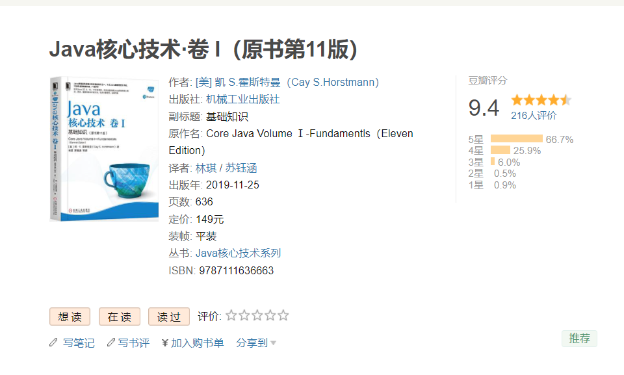Mark book as 想读

(70, 317)
